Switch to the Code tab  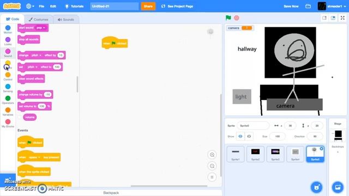click(12, 19)
